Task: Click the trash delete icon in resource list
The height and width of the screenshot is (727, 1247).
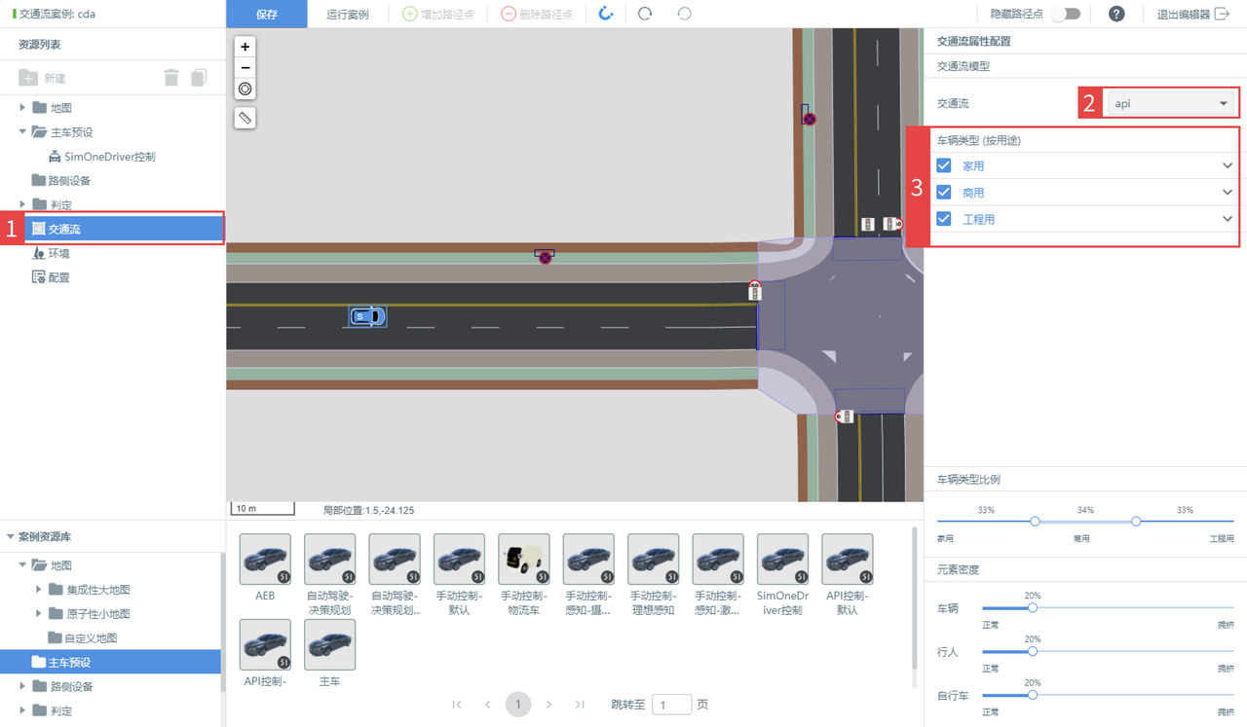Action: point(171,78)
